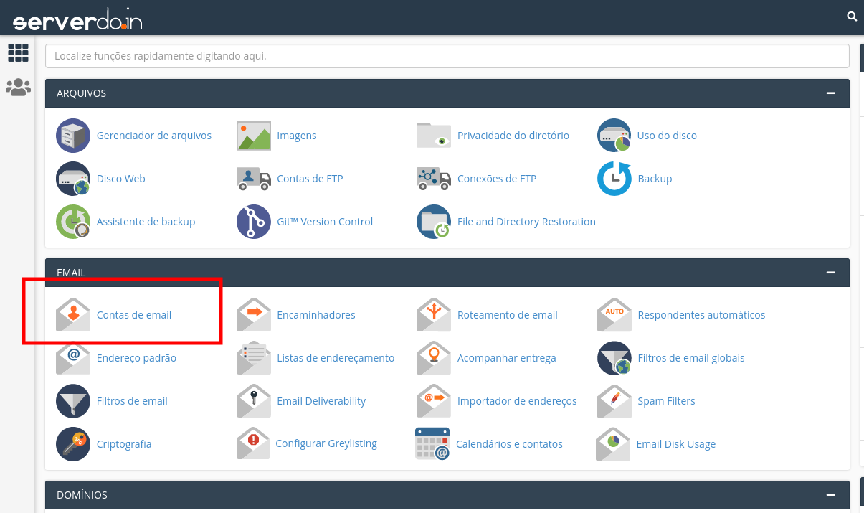This screenshot has height=513, width=864.
Task: Open the Calendários e contatos icon
Action: click(x=433, y=444)
